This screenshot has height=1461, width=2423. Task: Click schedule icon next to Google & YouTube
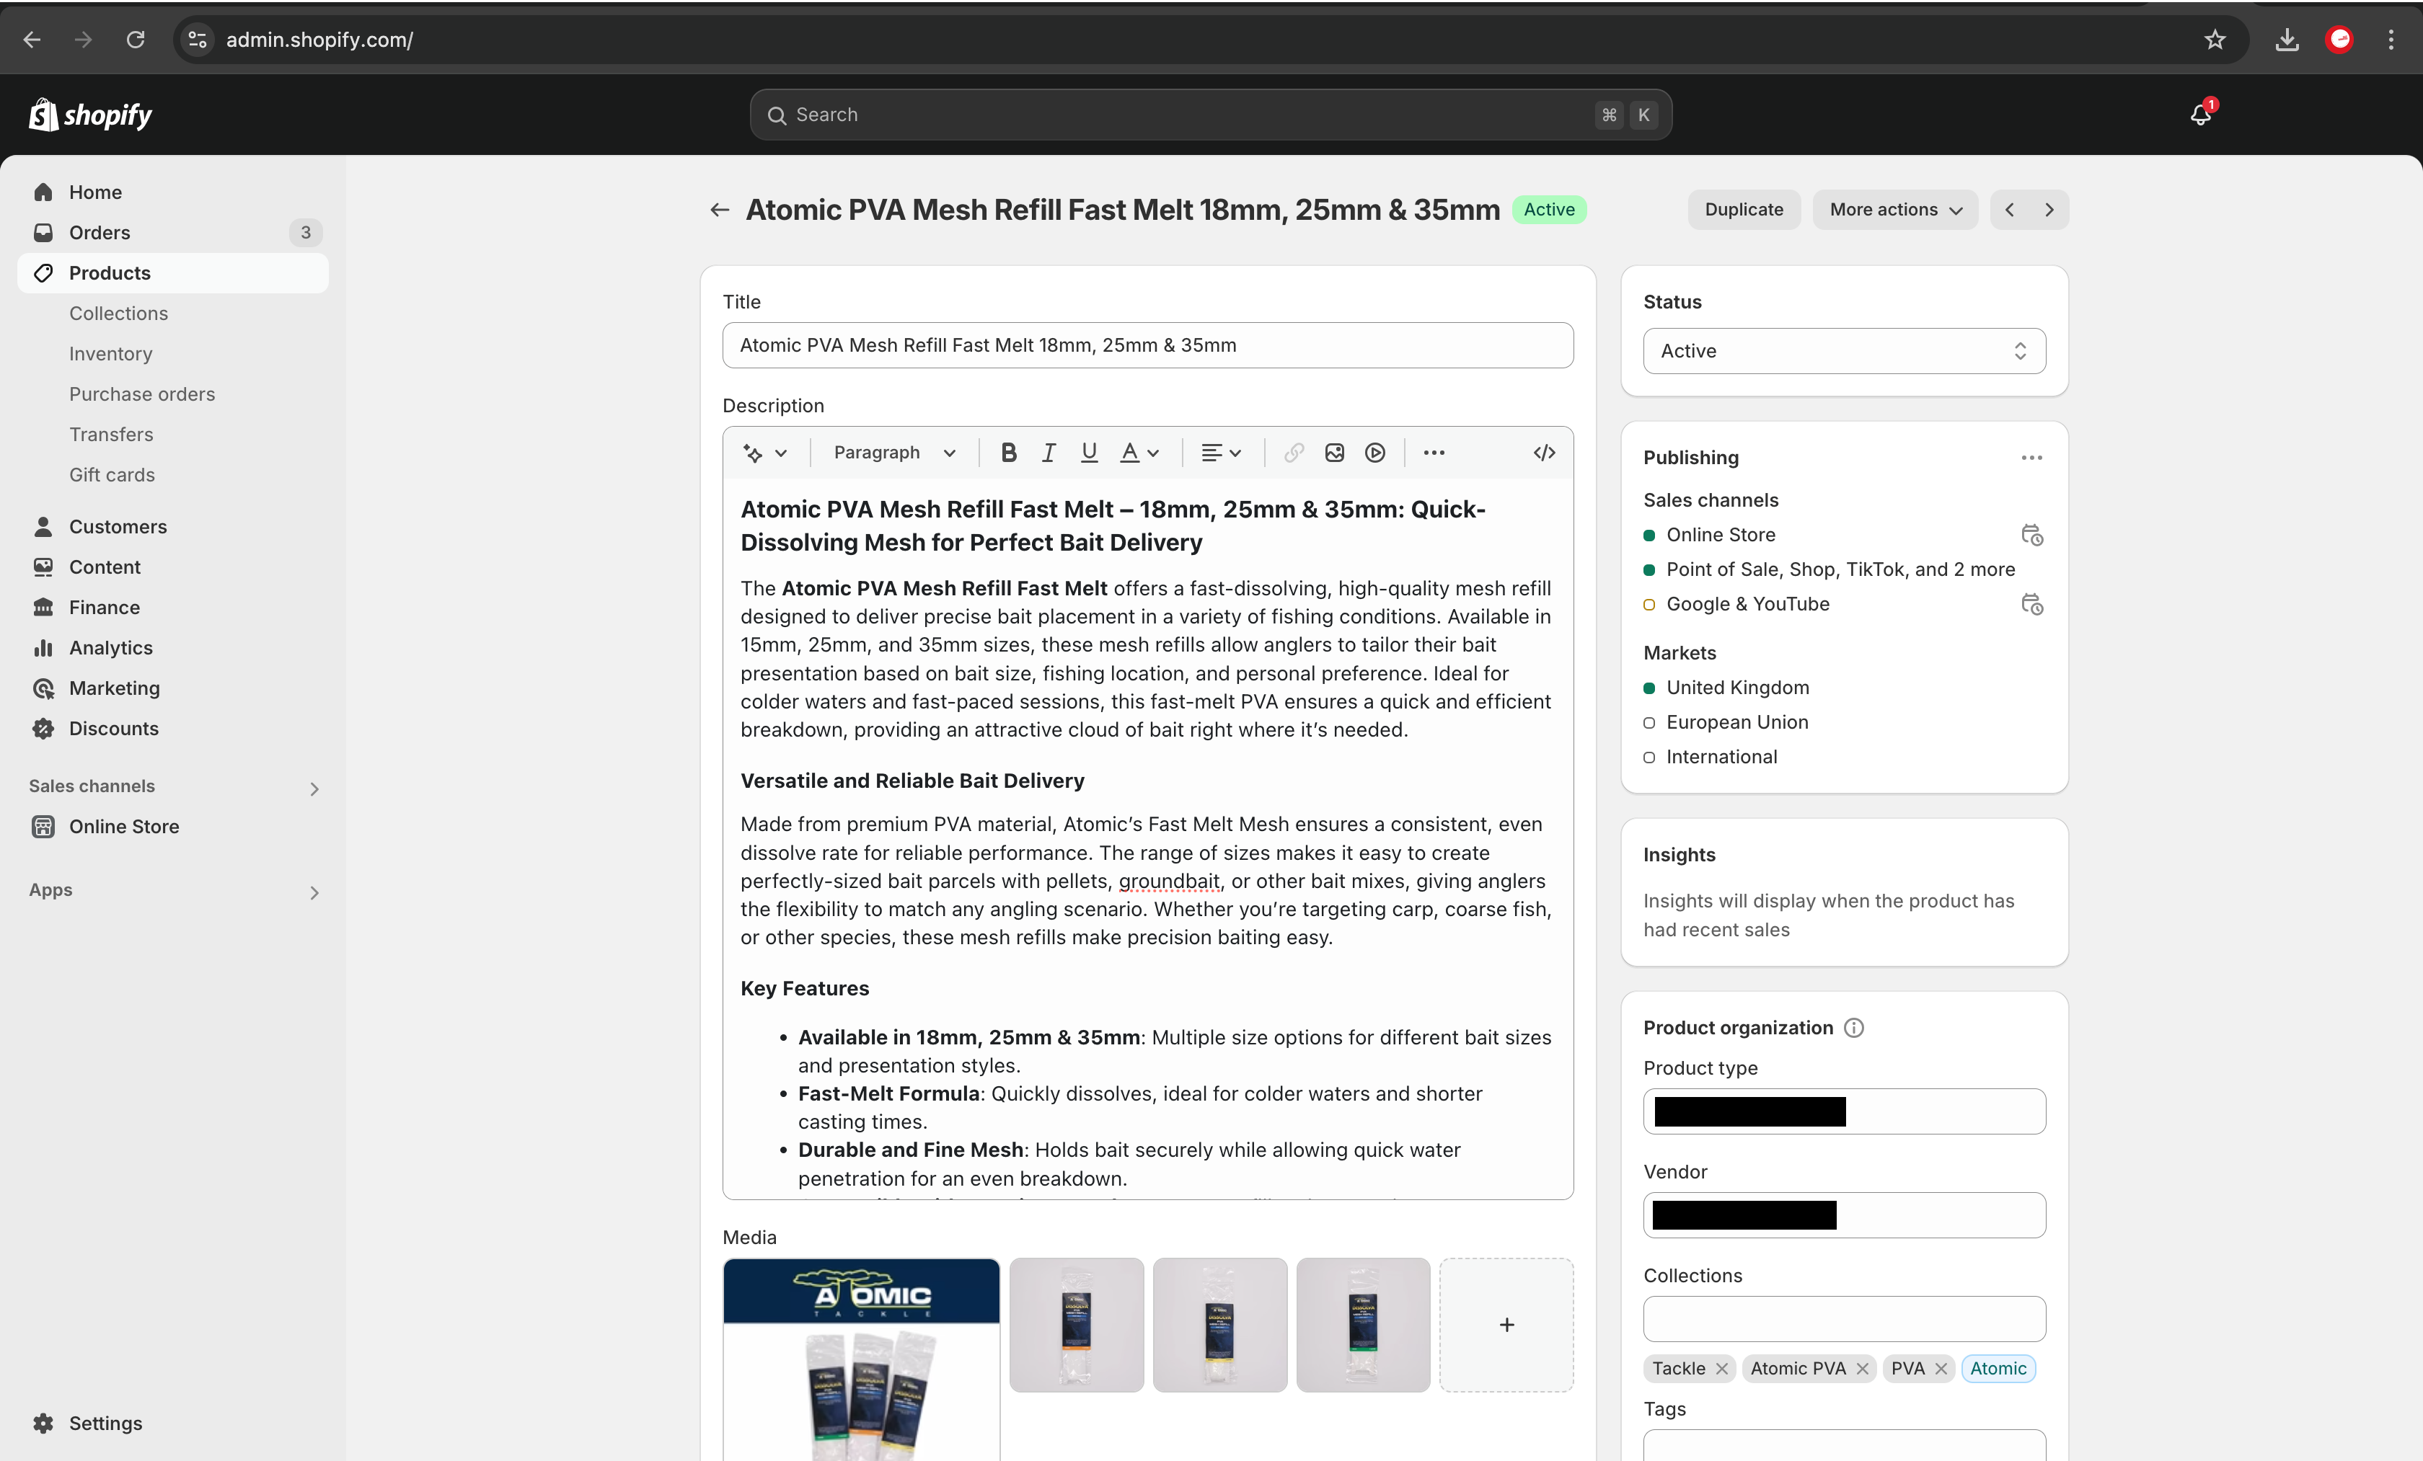click(x=2031, y=604)
